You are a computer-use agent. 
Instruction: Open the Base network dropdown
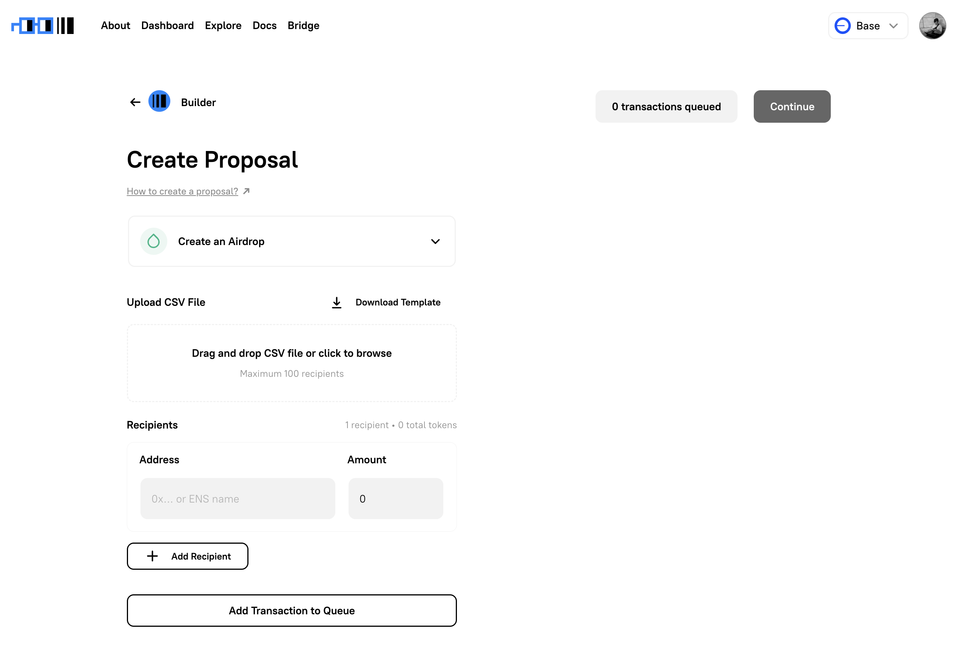(868, 26)
